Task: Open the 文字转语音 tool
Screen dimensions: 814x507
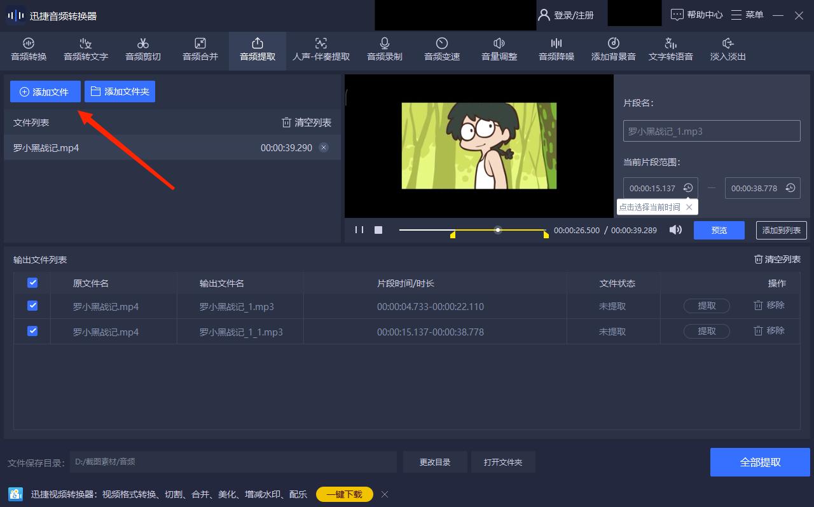Action: [x=671, y=50]
